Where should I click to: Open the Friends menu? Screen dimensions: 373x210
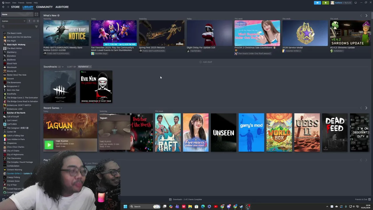tap(21, 3)
